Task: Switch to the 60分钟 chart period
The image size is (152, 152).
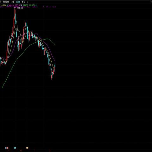Action: tap(6, 2)
